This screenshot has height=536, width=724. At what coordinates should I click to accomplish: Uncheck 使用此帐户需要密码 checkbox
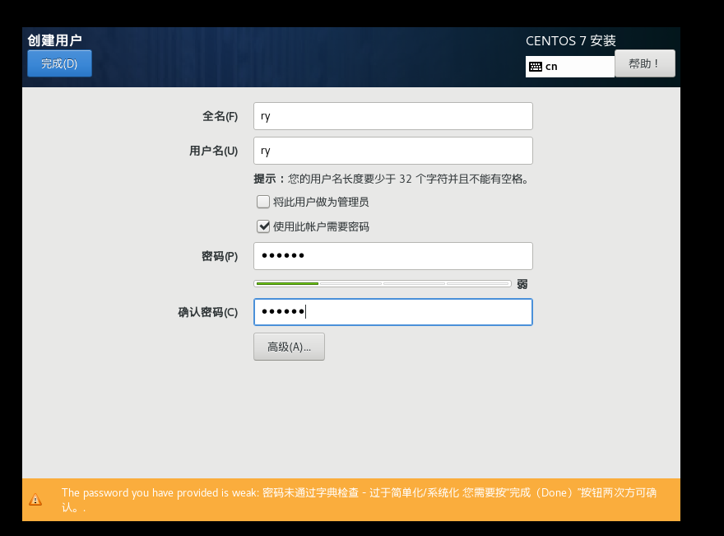[263, 226]
